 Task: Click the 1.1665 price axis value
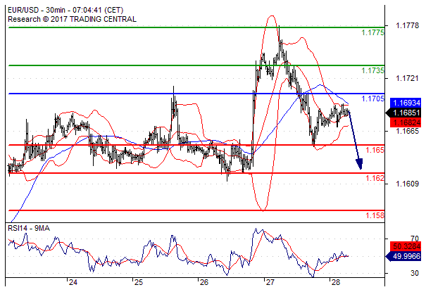click(x=407, y=131)
